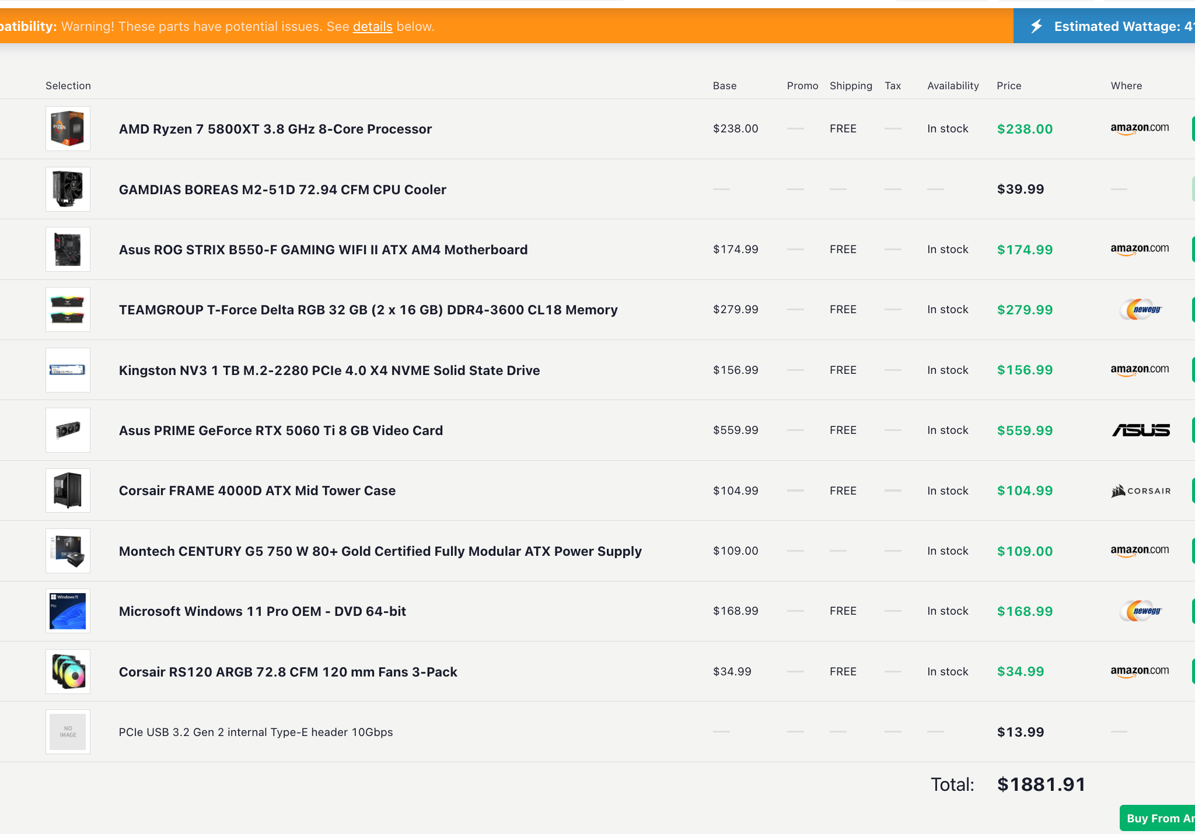
Task: Open Montech CENTURY G5 750 W link
Action: (x=380, y=551)
